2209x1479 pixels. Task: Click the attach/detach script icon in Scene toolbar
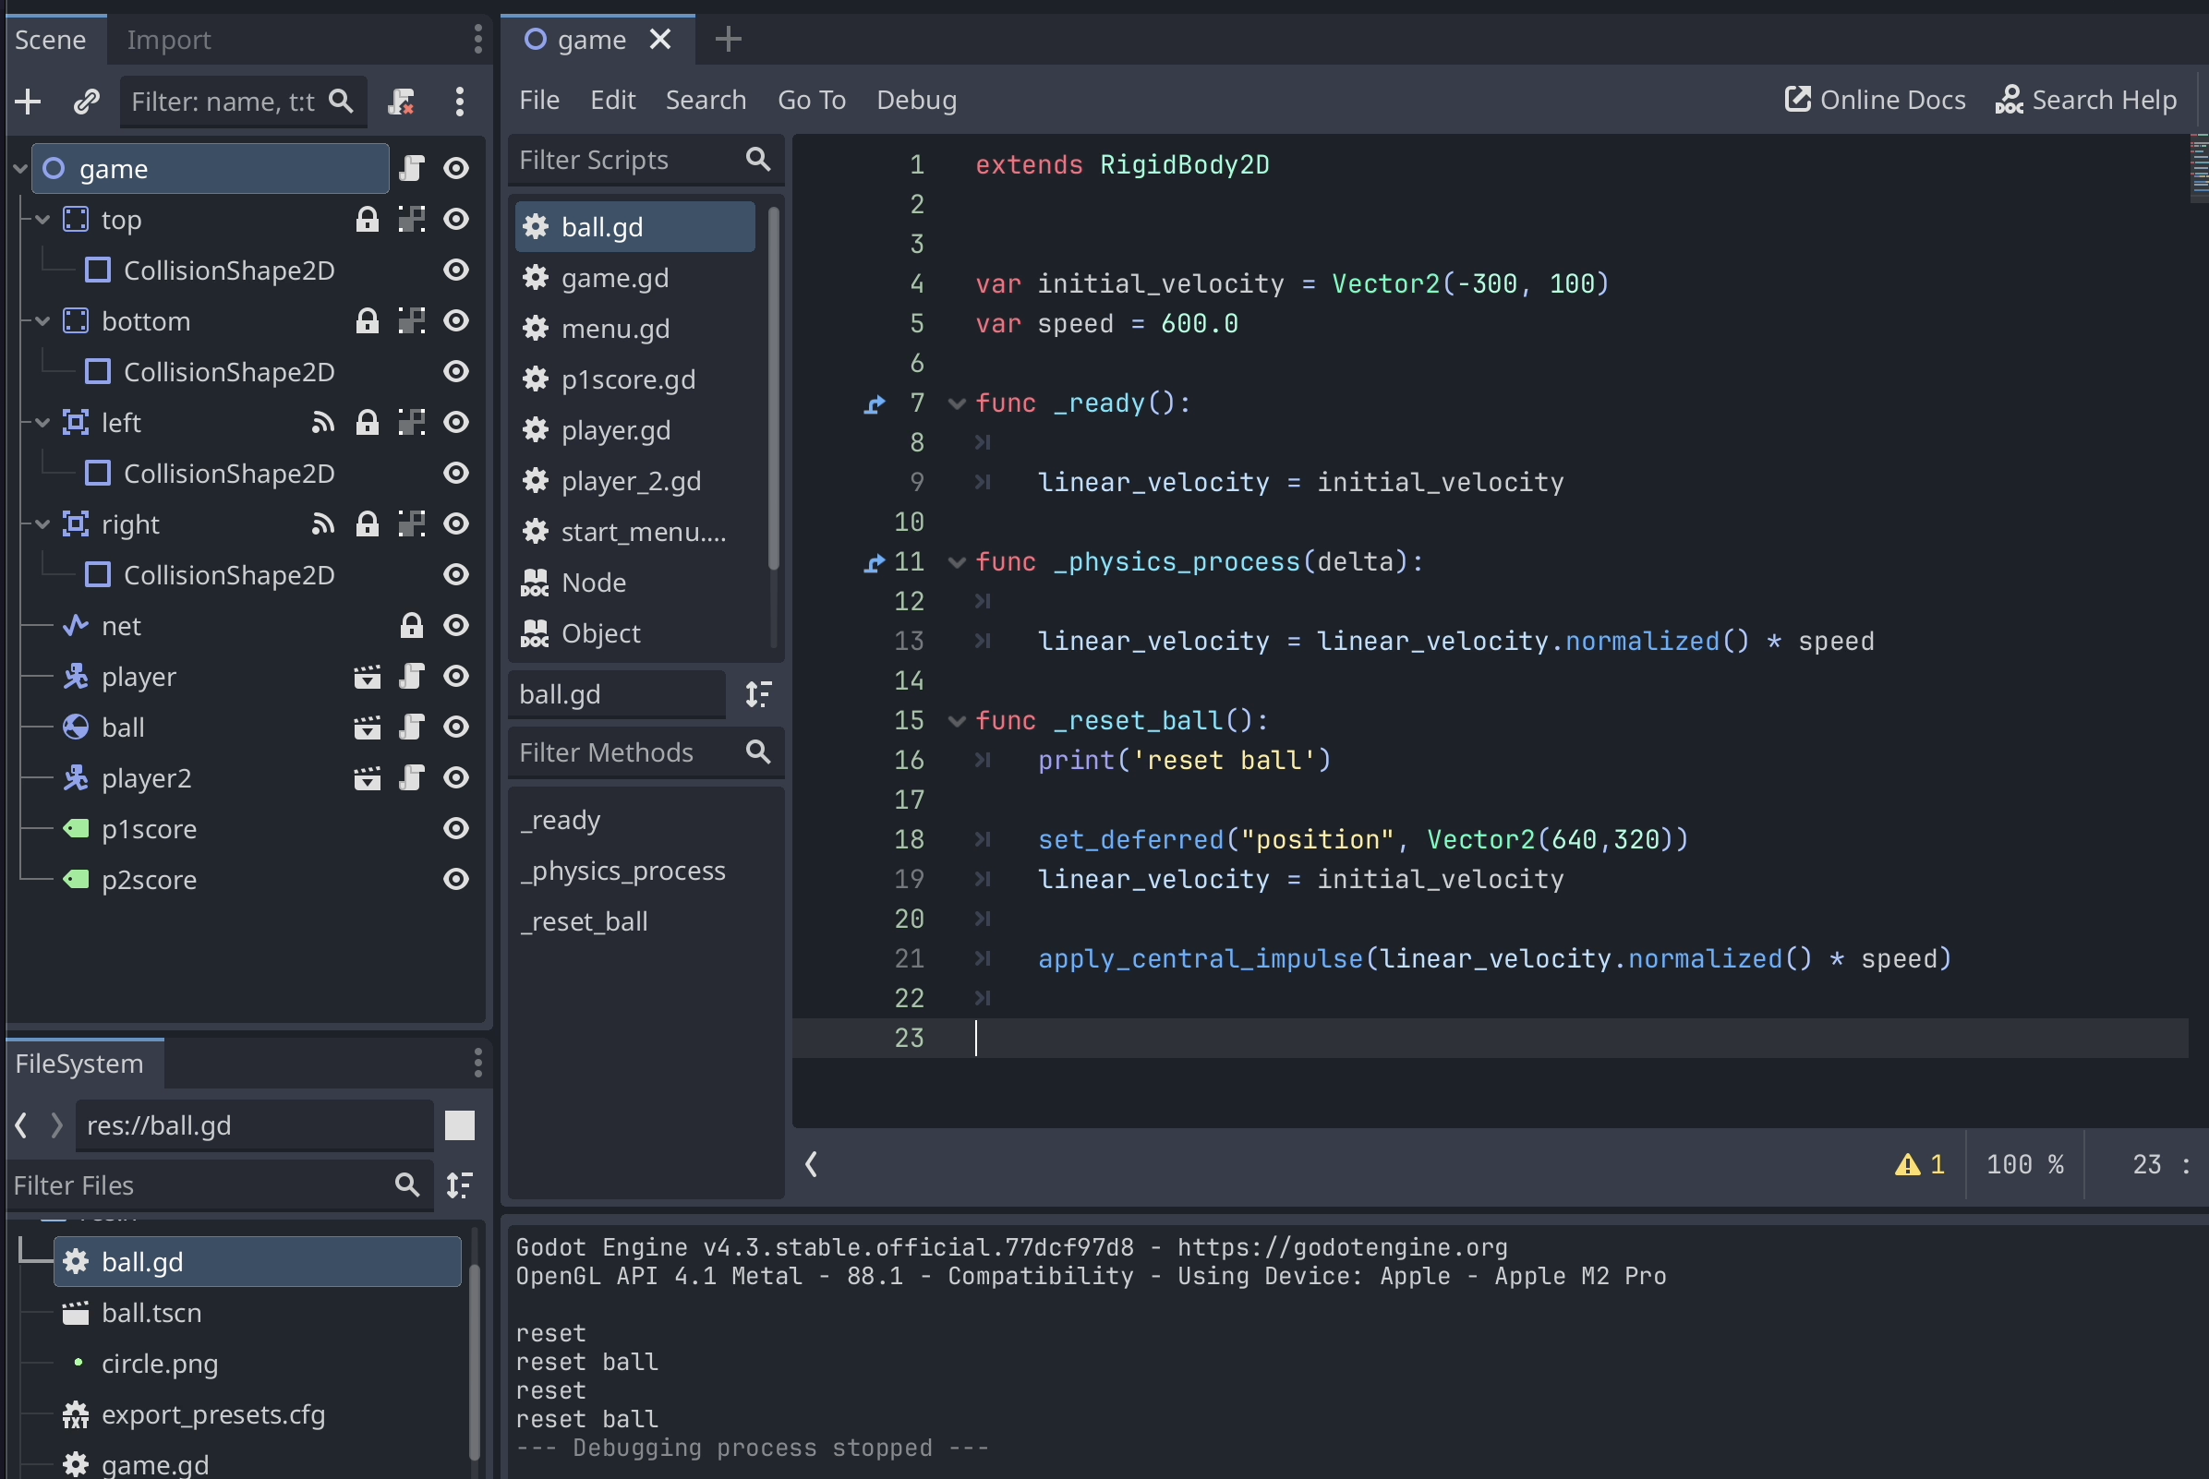[x=402, y=101]
